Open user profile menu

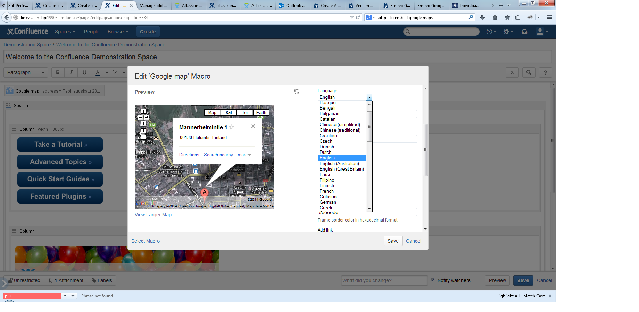pyautogui.click(x=542, y=32)
